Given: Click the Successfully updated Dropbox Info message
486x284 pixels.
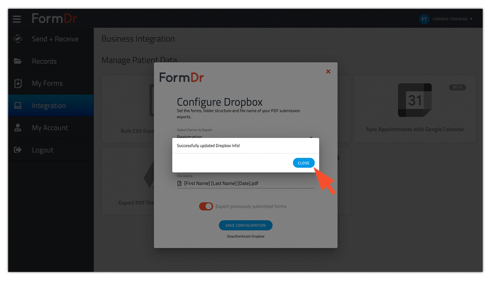Looking at the screenshot, I should pos(208,145).
